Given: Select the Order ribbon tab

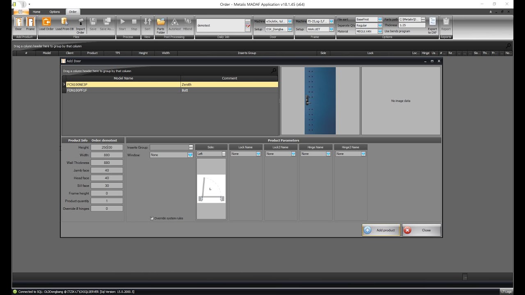Looking at the screenshot, I should click(x=73, y=12).
